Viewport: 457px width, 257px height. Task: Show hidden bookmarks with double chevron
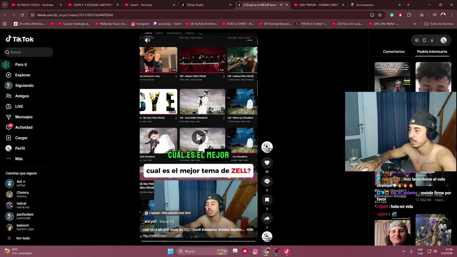pyautogui.click(x=415, y=24)
